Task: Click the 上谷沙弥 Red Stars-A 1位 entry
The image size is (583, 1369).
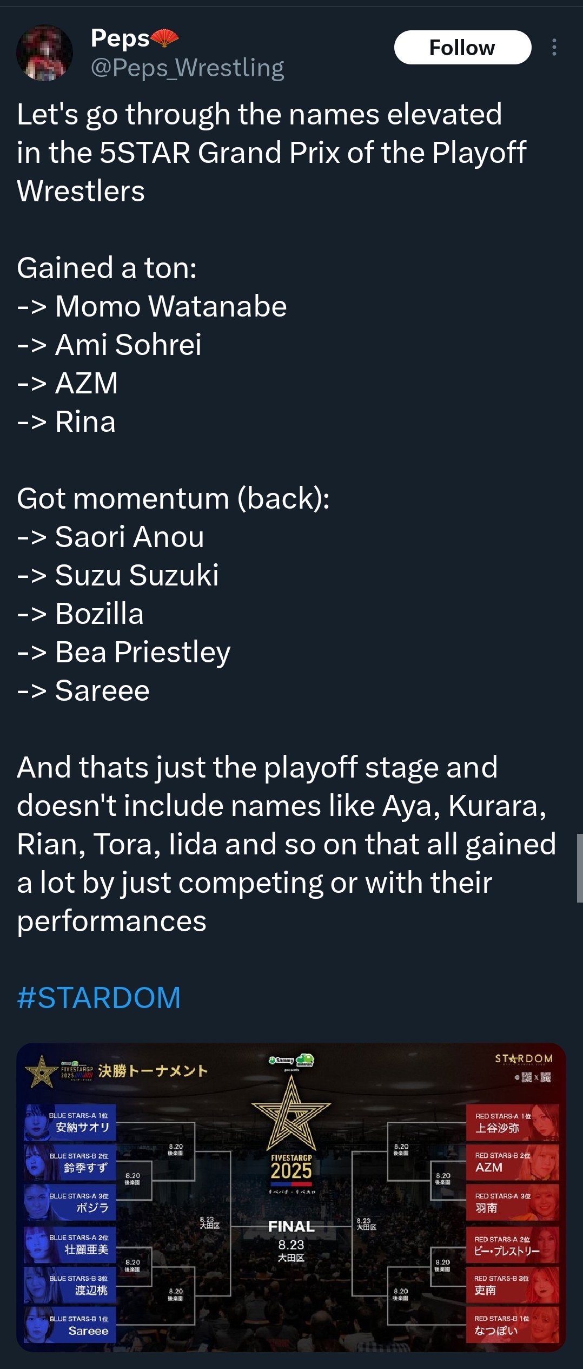Action: (x=512, y=1122)
